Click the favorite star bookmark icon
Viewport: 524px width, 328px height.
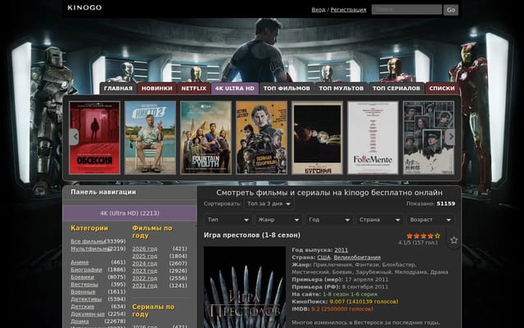point(454,240)
